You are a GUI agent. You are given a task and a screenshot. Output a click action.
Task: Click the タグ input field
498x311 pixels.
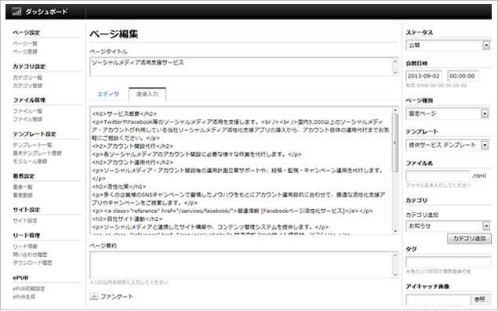click(x=448, y=262)
